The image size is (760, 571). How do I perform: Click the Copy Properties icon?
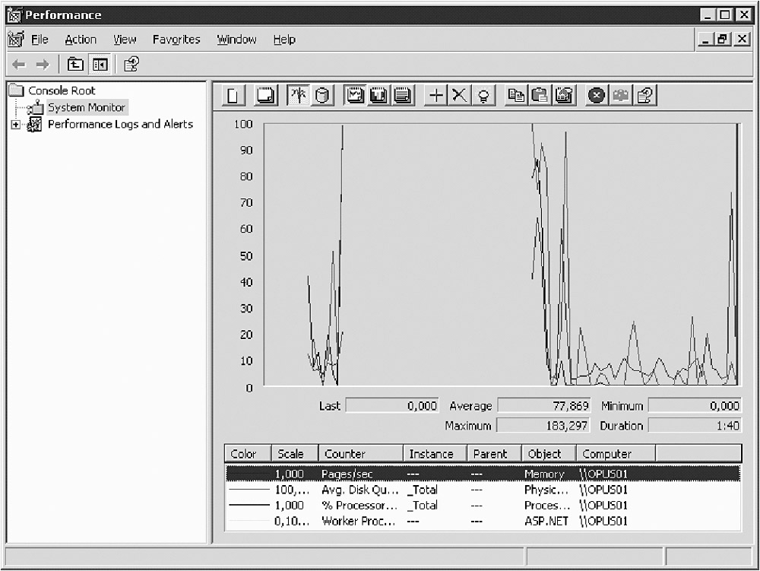517,96
